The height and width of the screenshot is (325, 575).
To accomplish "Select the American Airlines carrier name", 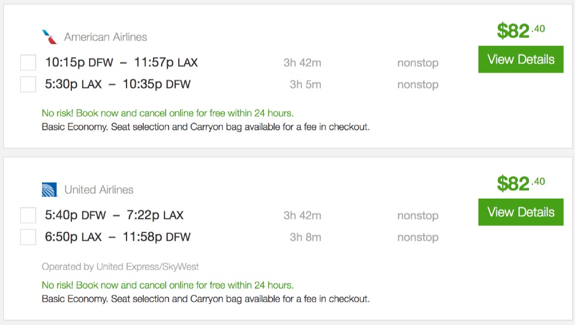I will [x=105, y=37].
